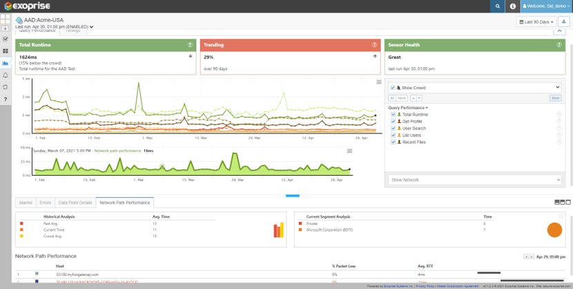573x289 pixels.
Task: Collapse the summary section with up chevron
Action: click(x=559, y=31)
